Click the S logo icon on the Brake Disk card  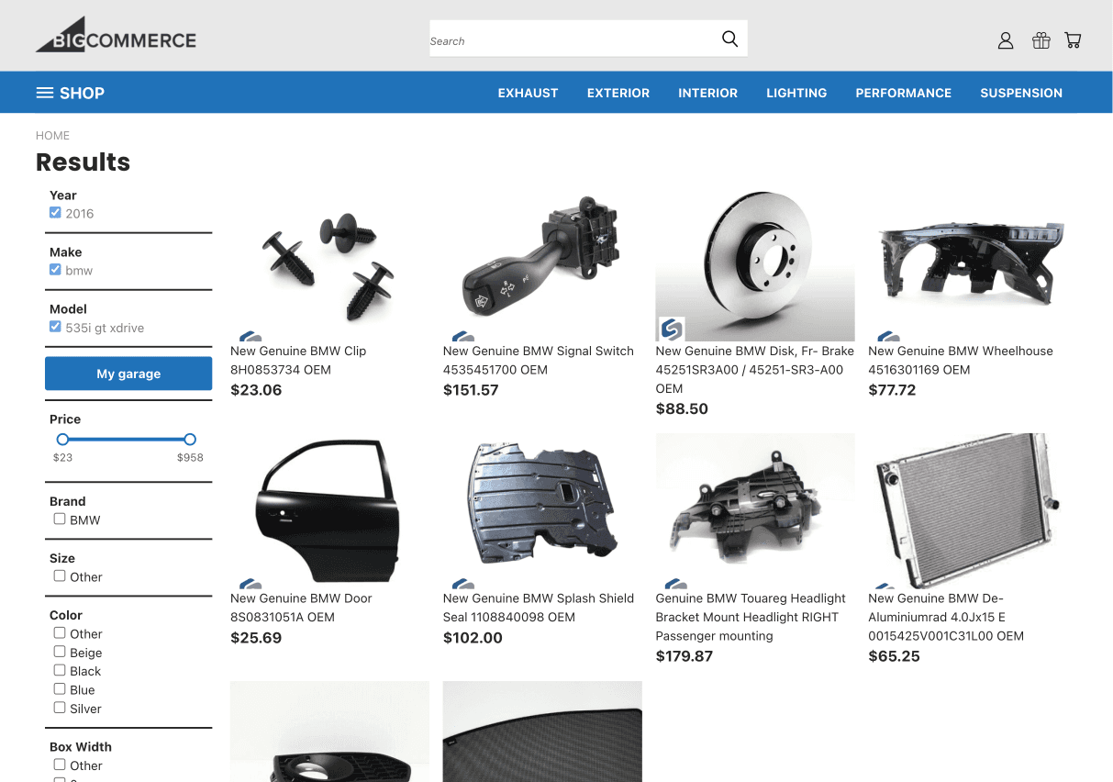click(672, 328)
